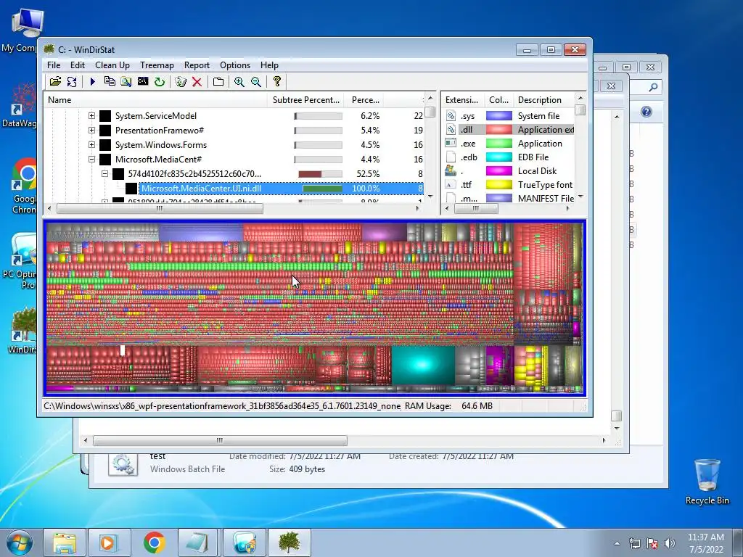
Task: Open the Options menu
Action: tap(235, 65)
